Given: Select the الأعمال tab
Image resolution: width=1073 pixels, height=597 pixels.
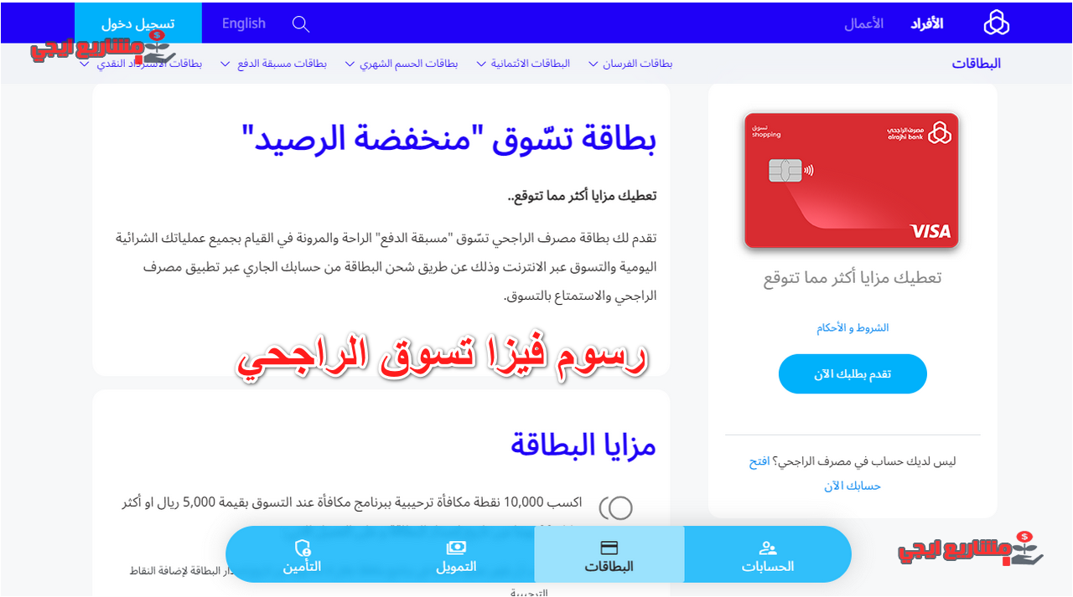Looking at the screenshot, I should pyautogui.click(x=863, y=23).
